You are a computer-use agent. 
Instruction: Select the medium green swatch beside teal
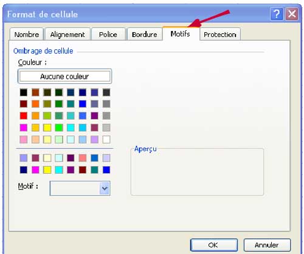tap(59, 104)
